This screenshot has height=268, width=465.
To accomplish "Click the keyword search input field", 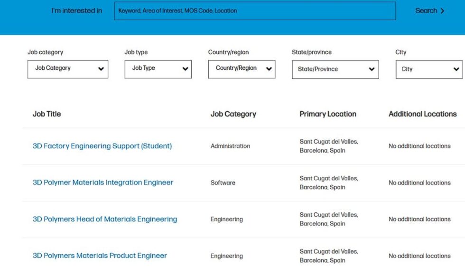I will coord(255,11).
